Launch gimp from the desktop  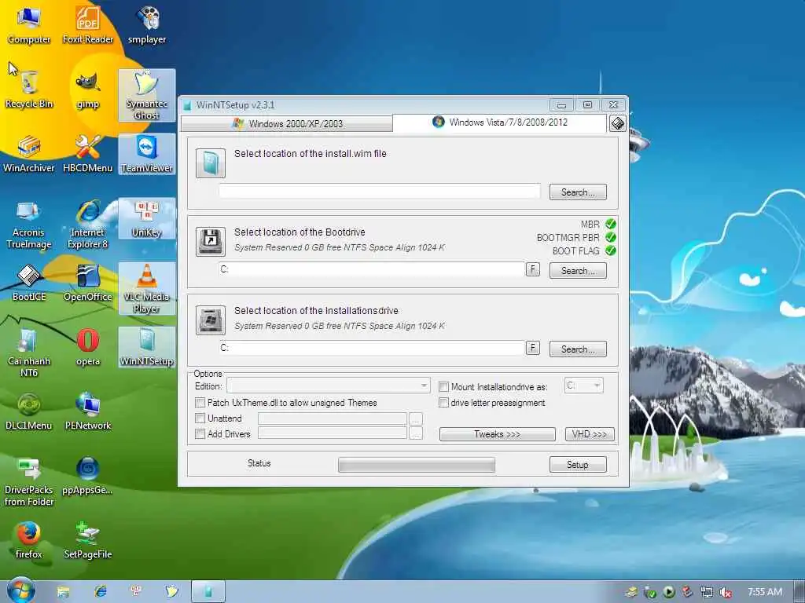point(88,90)
